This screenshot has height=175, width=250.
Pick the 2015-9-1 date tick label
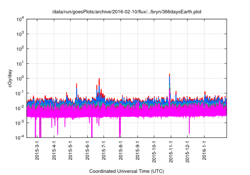point(137,150)
